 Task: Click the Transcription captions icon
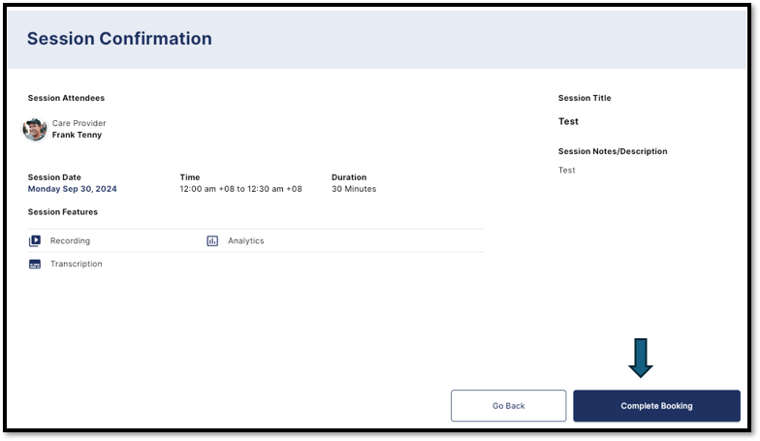(x=35, y=264)
